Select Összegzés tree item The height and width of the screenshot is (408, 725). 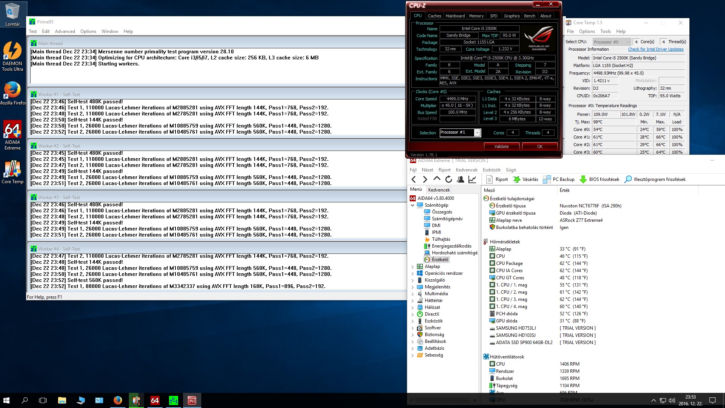click(x=442, y=212)
